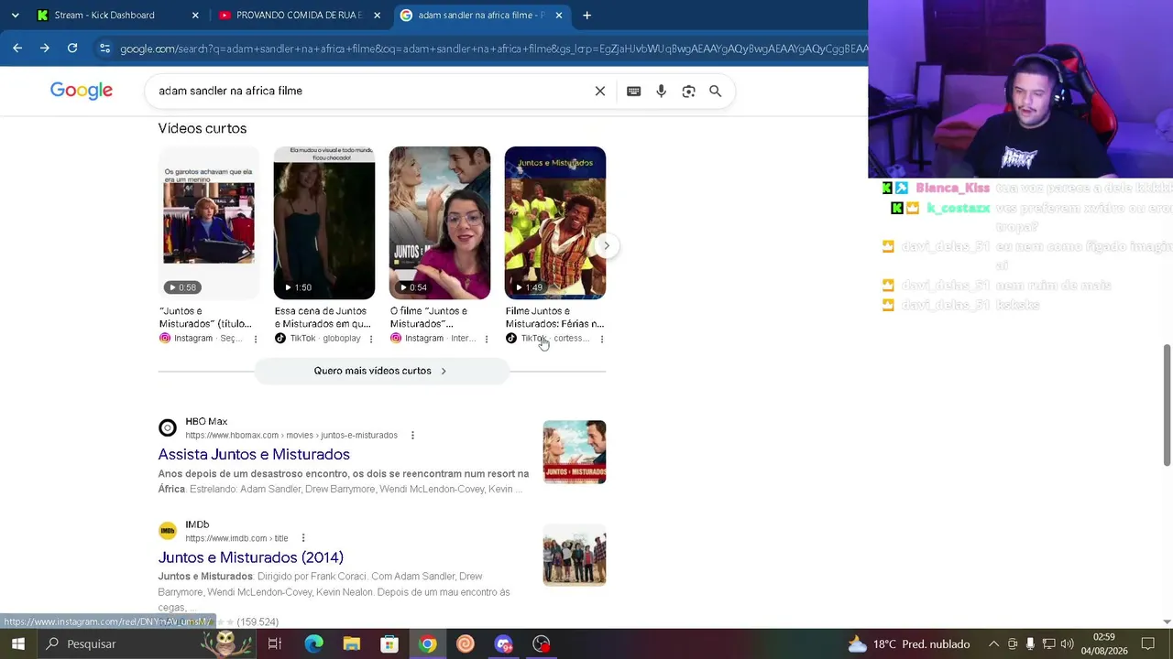The width and height of the screenshot is (1173, 659).
Task: Close the Kick Dashboard tab
Action: 195,16
